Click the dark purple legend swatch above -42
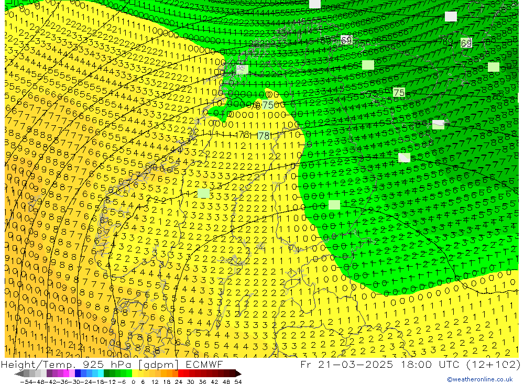The width and height of the screenshot is (524, 384). click(49, 374)
